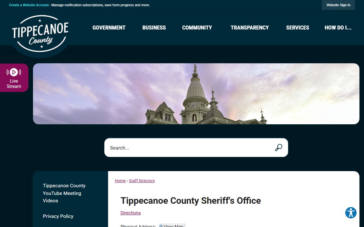364x227 pixels.
Task: Open the Transparency menu
Action: tap(250, 28)
